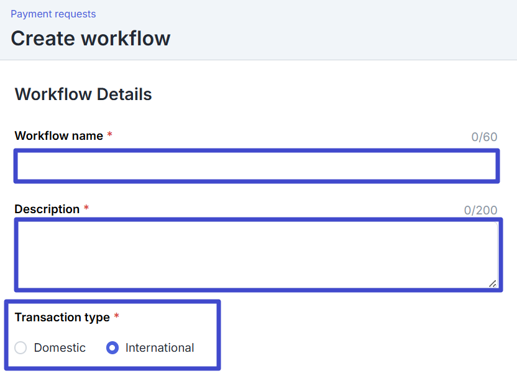Select the Domestic radio button
This screenshot has width=517, height=376.
21,348
